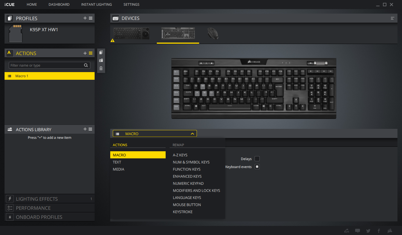
Task: Open the Devices panel options menu icon
Action: point(393,18)
